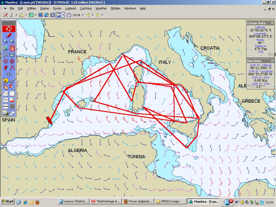
Task: Close the Cursor Data panel
Action: point(272,23)
